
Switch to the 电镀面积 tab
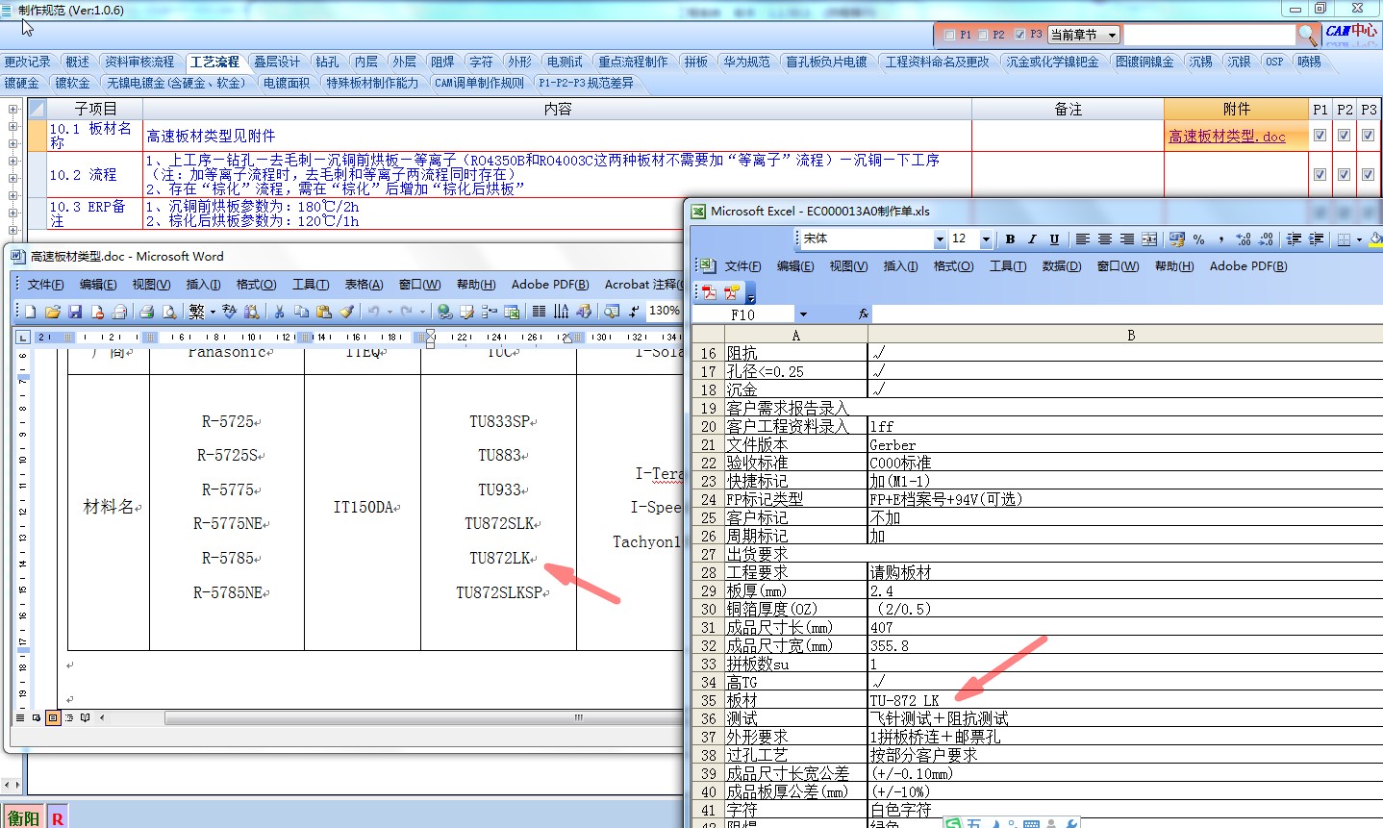287,84
